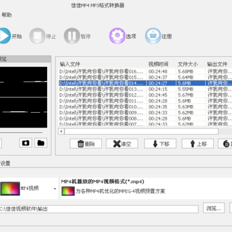Click the duration cell 00:24:35
The image size is (232, 232).
[x=158, y=107]
